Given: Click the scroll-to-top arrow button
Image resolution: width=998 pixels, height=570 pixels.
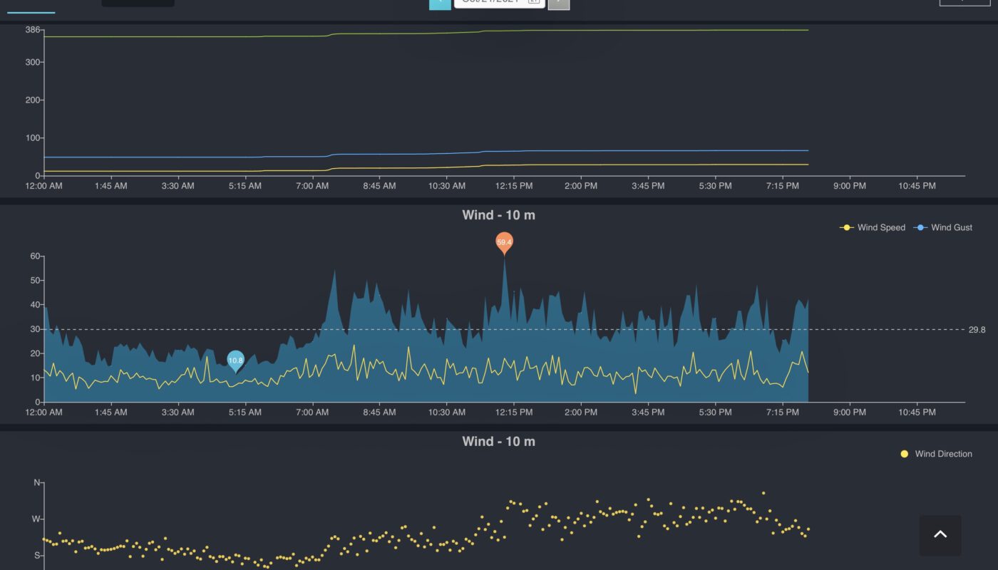Looking at the screenshot, I should pyautogui.click(x=940, y=534).
